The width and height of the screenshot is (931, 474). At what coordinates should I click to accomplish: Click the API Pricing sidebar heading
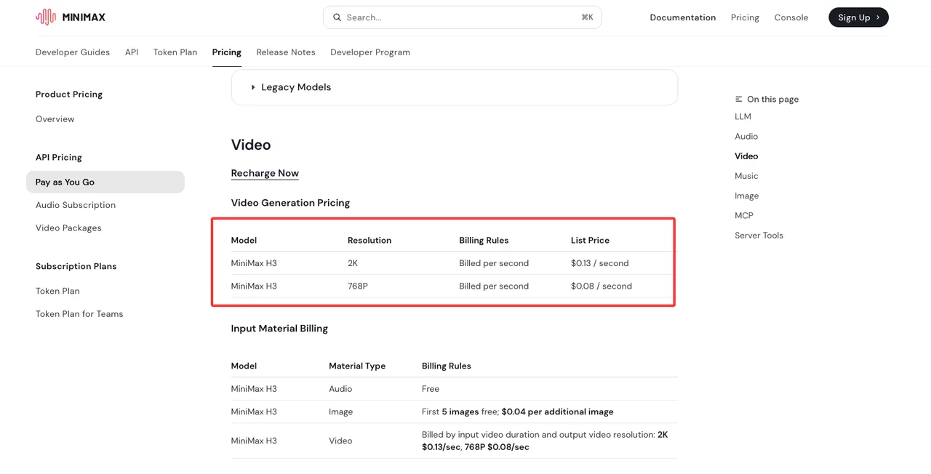pos(59,157)
